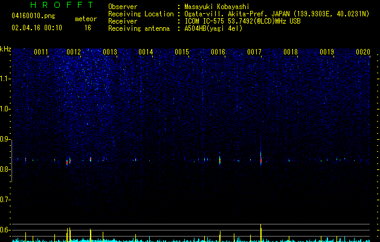Click the 0011 time marker
Image resolution: width=380 pixels, height=242 pixels.
[x=40, y=52]
